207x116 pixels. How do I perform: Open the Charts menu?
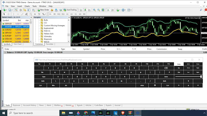[27, 6]
